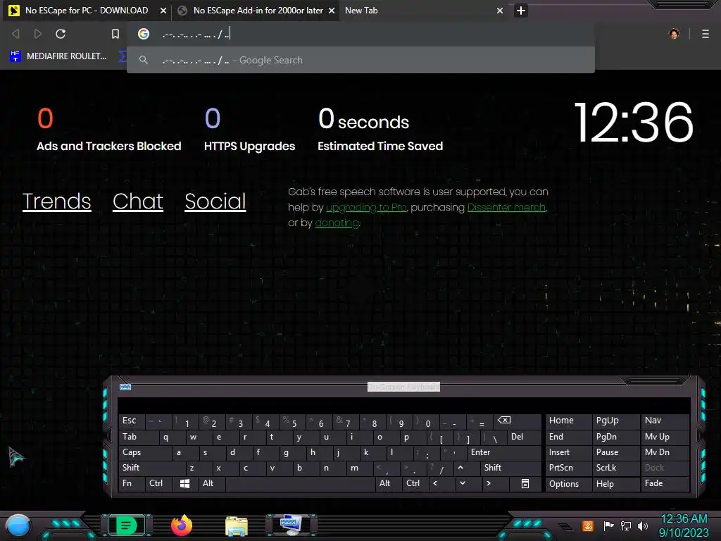721x541 pixels.
Task: Toggle left Alt key on keyboard
Action: point(211,483)
